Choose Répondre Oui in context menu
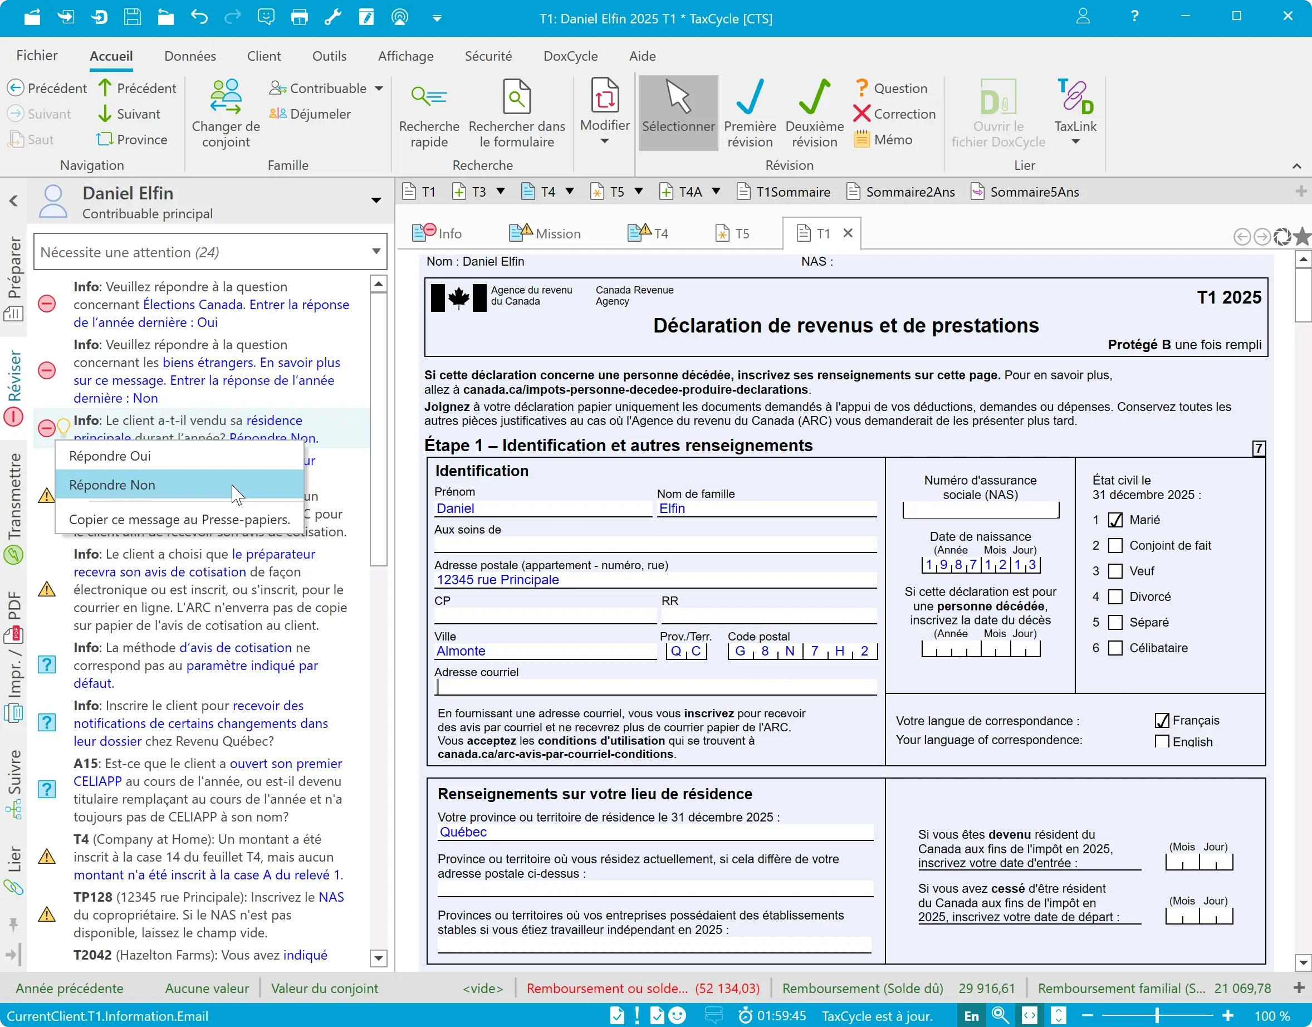Viewport: 1312px width, 1027px height. pyautogui.click(x=110, y=456)
